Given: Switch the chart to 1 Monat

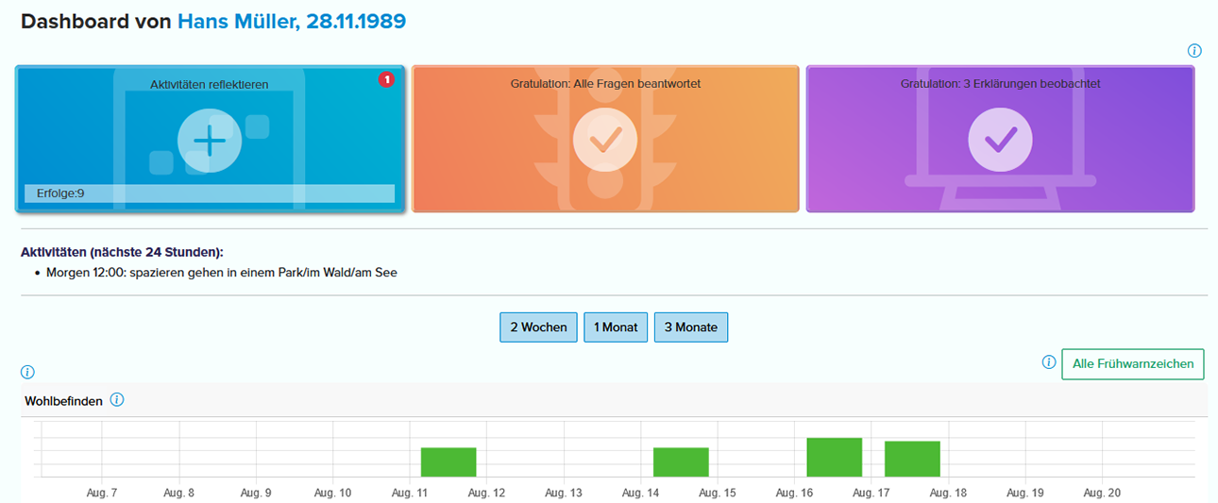Looking at the screenshot, I should coord(616,327).
